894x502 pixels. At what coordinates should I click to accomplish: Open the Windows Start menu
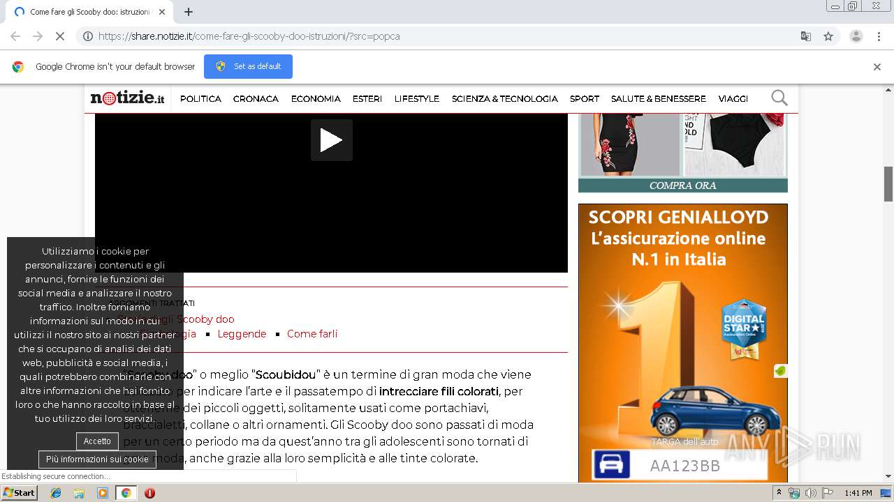(x=20, y=493)
